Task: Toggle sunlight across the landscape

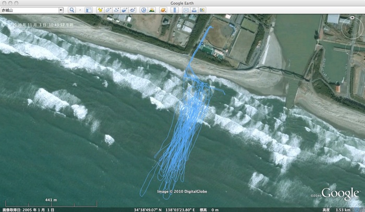Action: tap(152, 10)
